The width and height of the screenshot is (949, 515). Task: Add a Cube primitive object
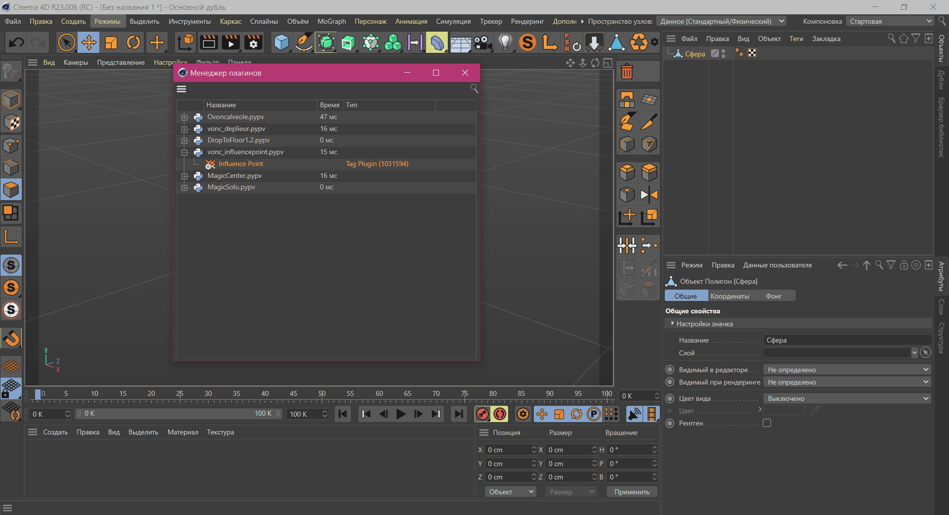[x=281, y=43]
